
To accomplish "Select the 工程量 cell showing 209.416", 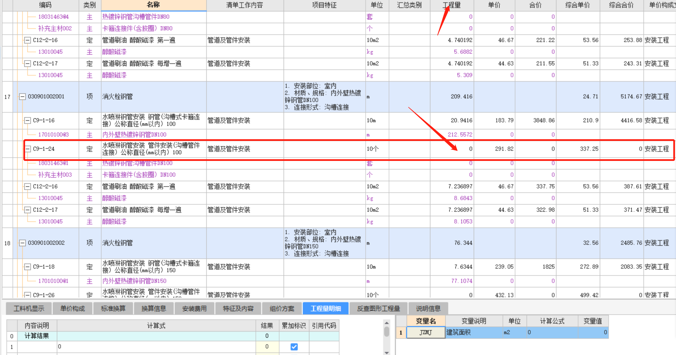I will tap(452, 97).
